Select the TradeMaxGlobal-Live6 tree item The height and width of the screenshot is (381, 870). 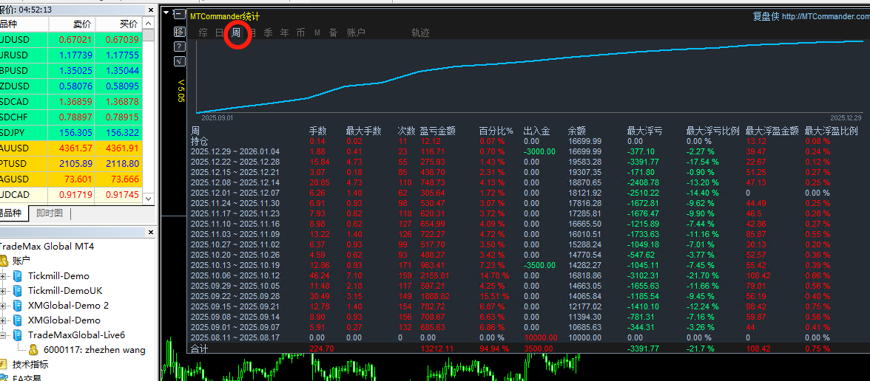(77, 335)
